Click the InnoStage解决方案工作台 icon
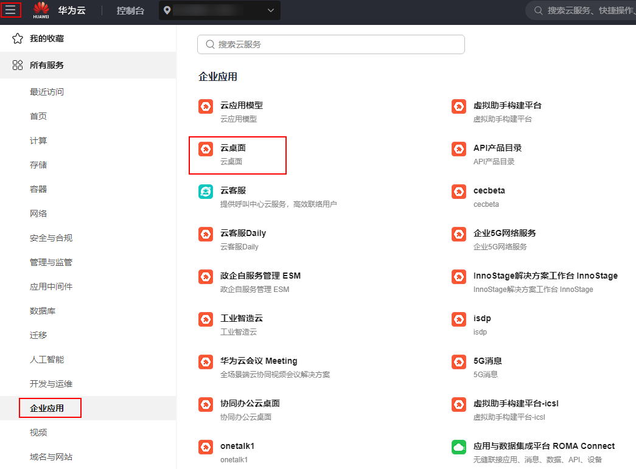 pyautogui.click(x=459, y=277)
